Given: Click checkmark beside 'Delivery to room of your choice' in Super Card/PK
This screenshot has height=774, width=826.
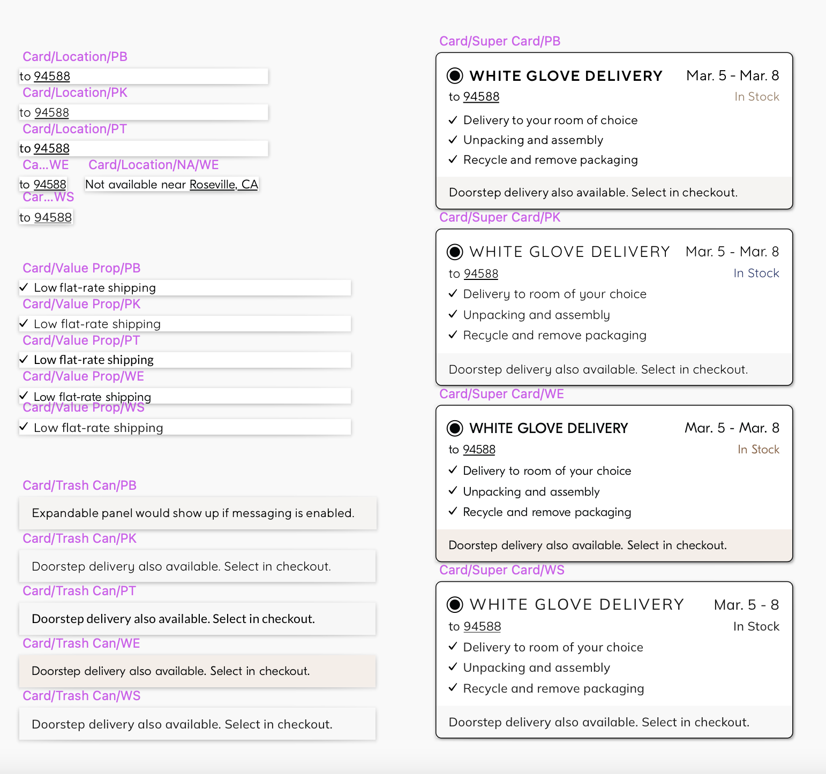Looking at the screenshot, I should (453, 293).
